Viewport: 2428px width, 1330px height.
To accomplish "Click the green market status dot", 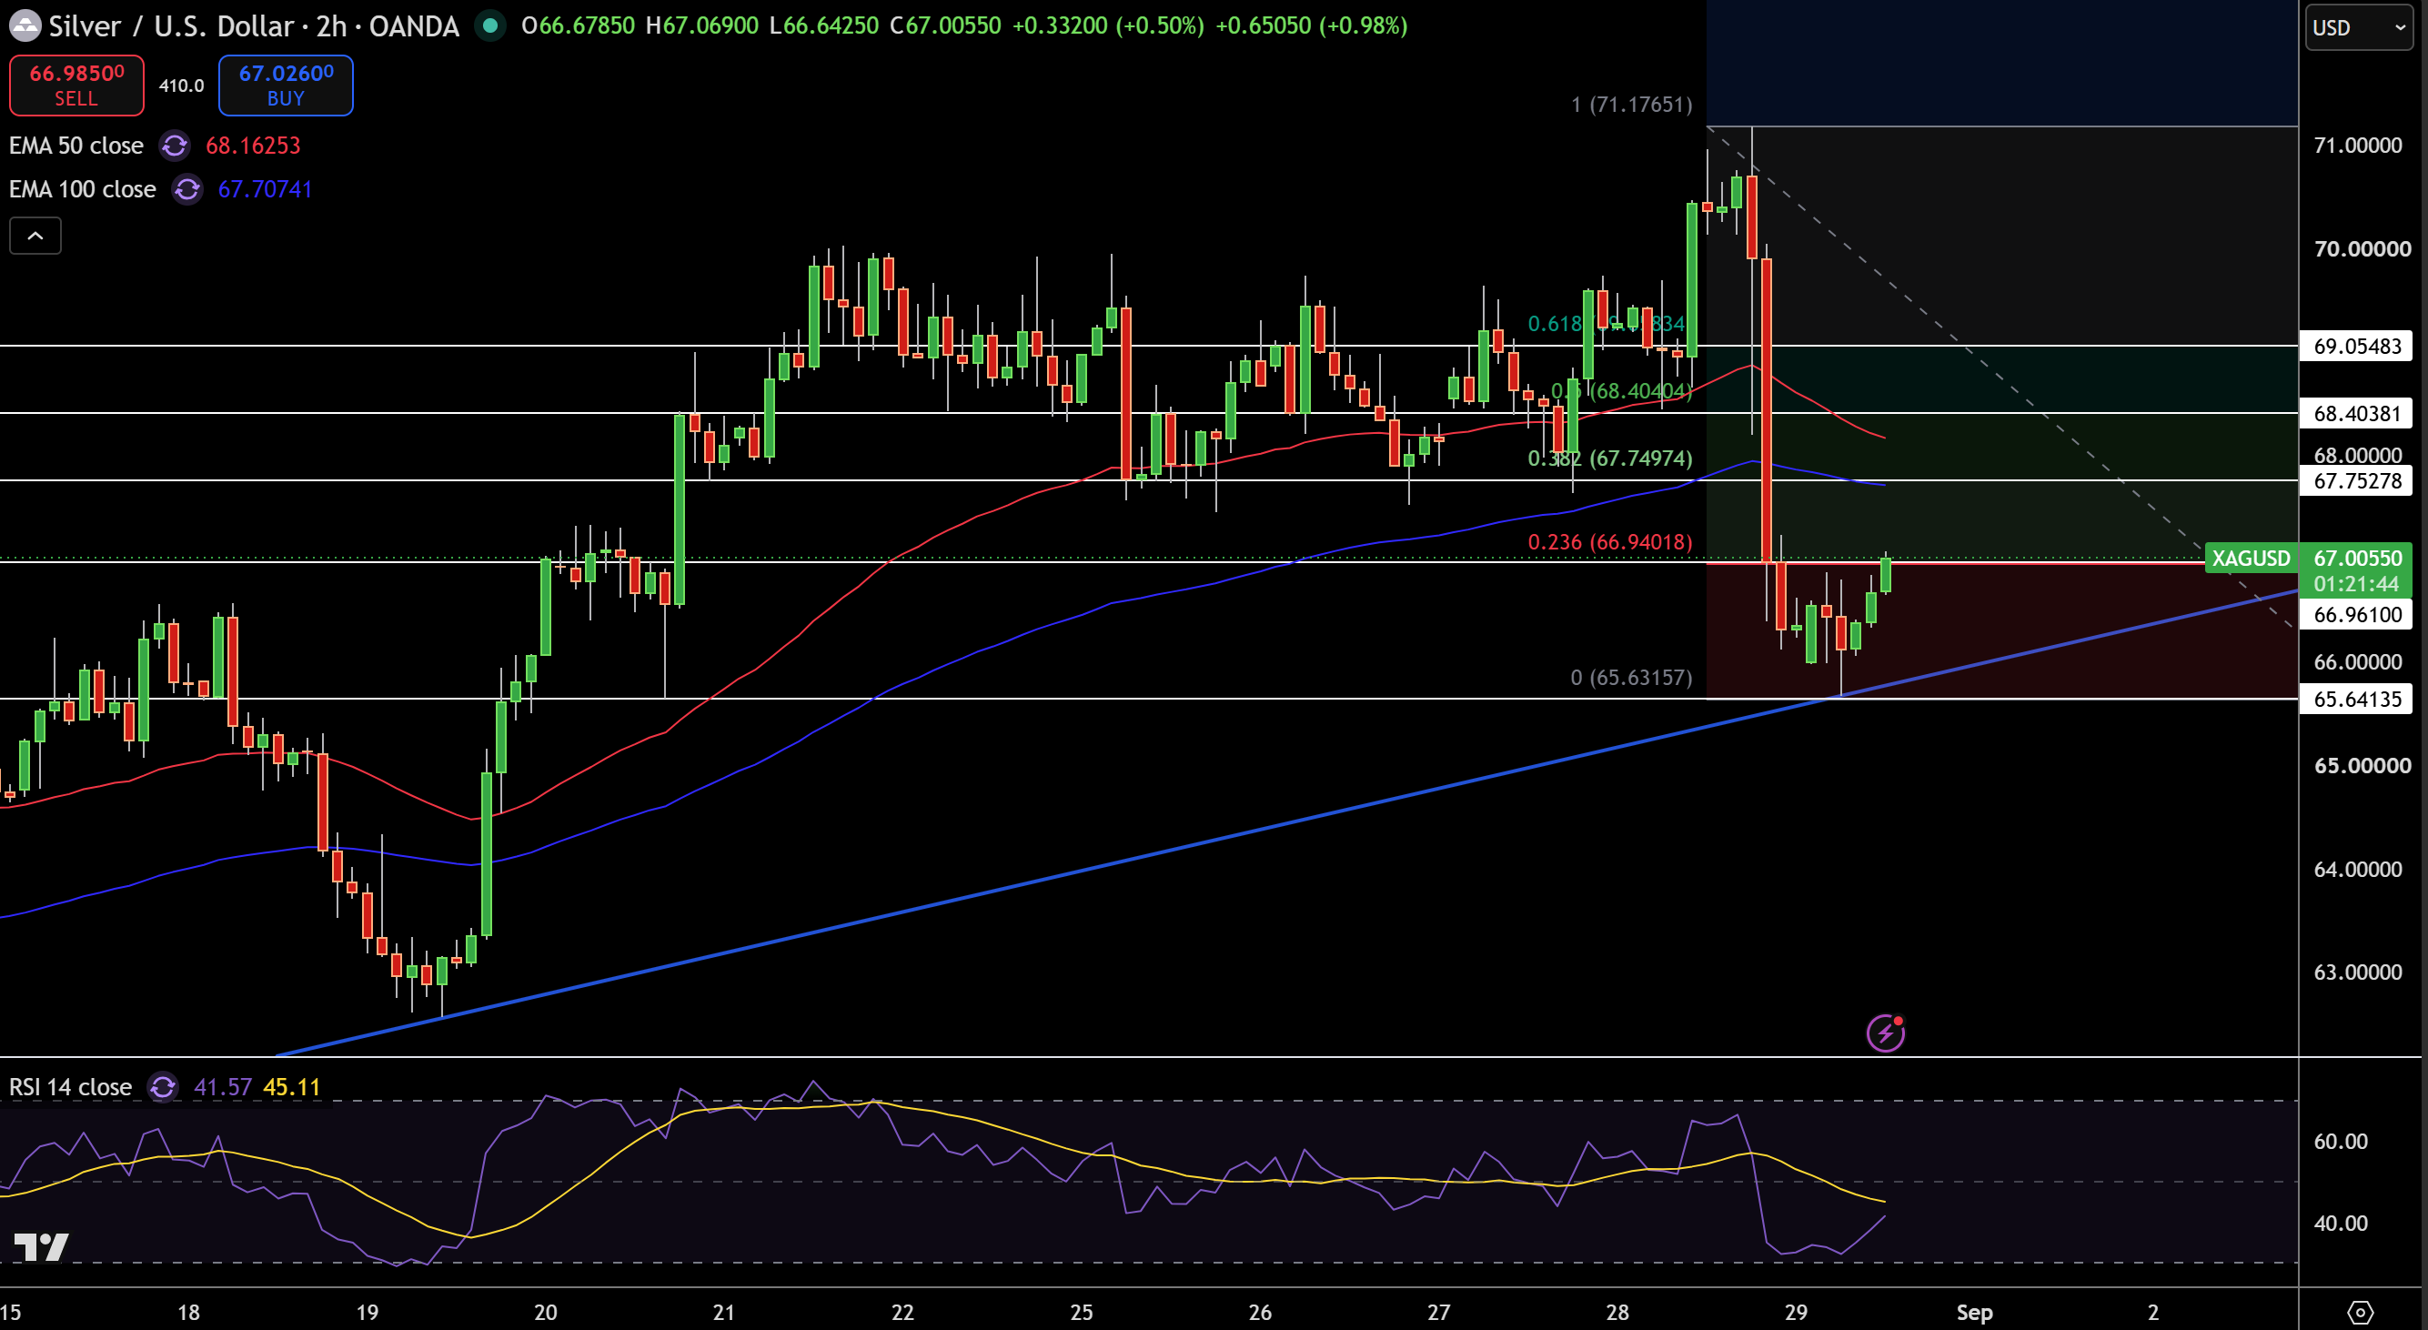I will (x=489, y=25).
